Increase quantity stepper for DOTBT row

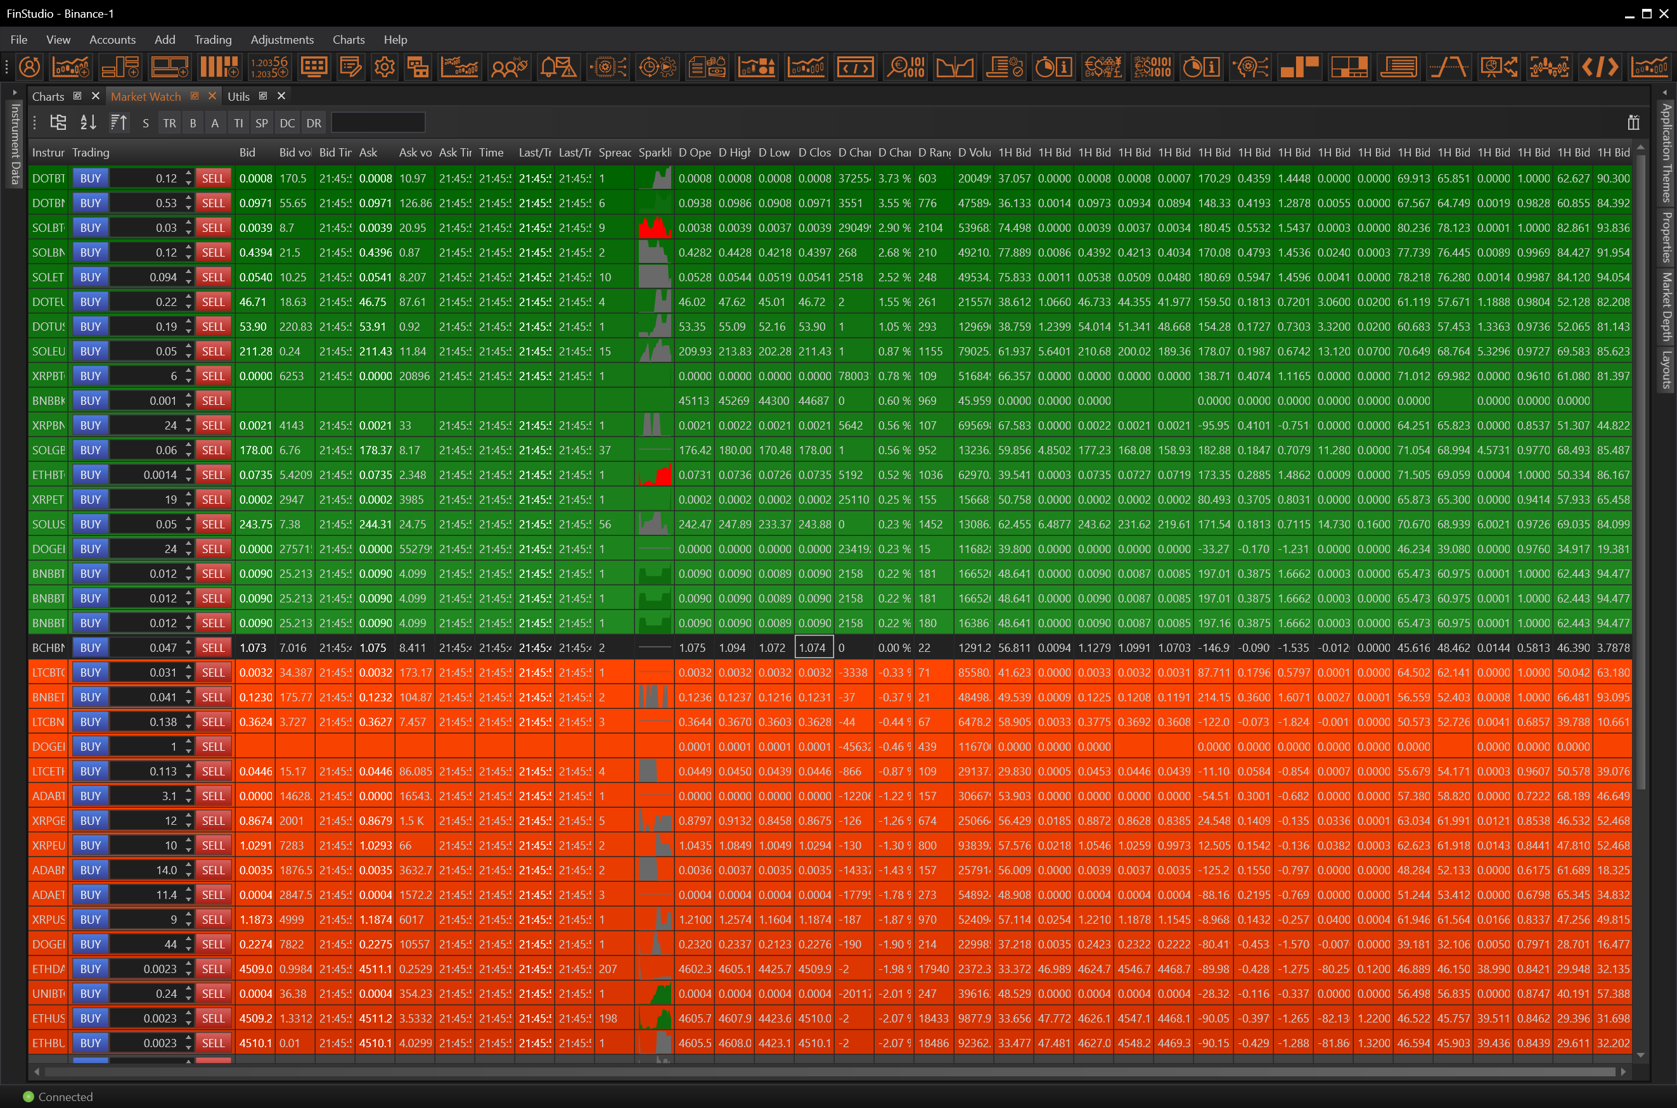(x=189, y=174)
